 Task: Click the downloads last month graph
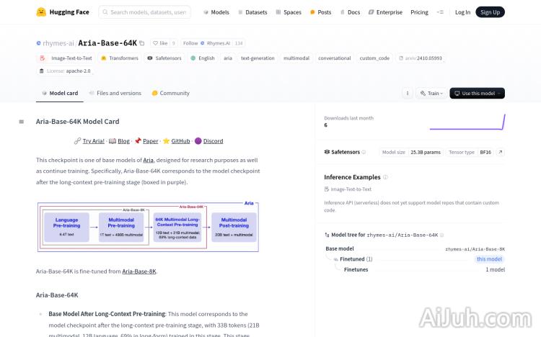467,122
